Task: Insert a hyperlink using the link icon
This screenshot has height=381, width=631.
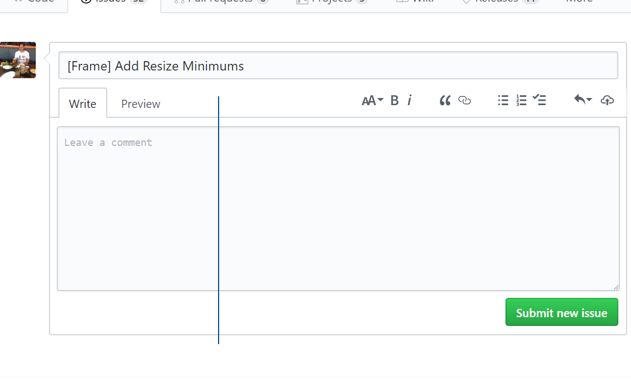Action: click(x=465, y=101)
